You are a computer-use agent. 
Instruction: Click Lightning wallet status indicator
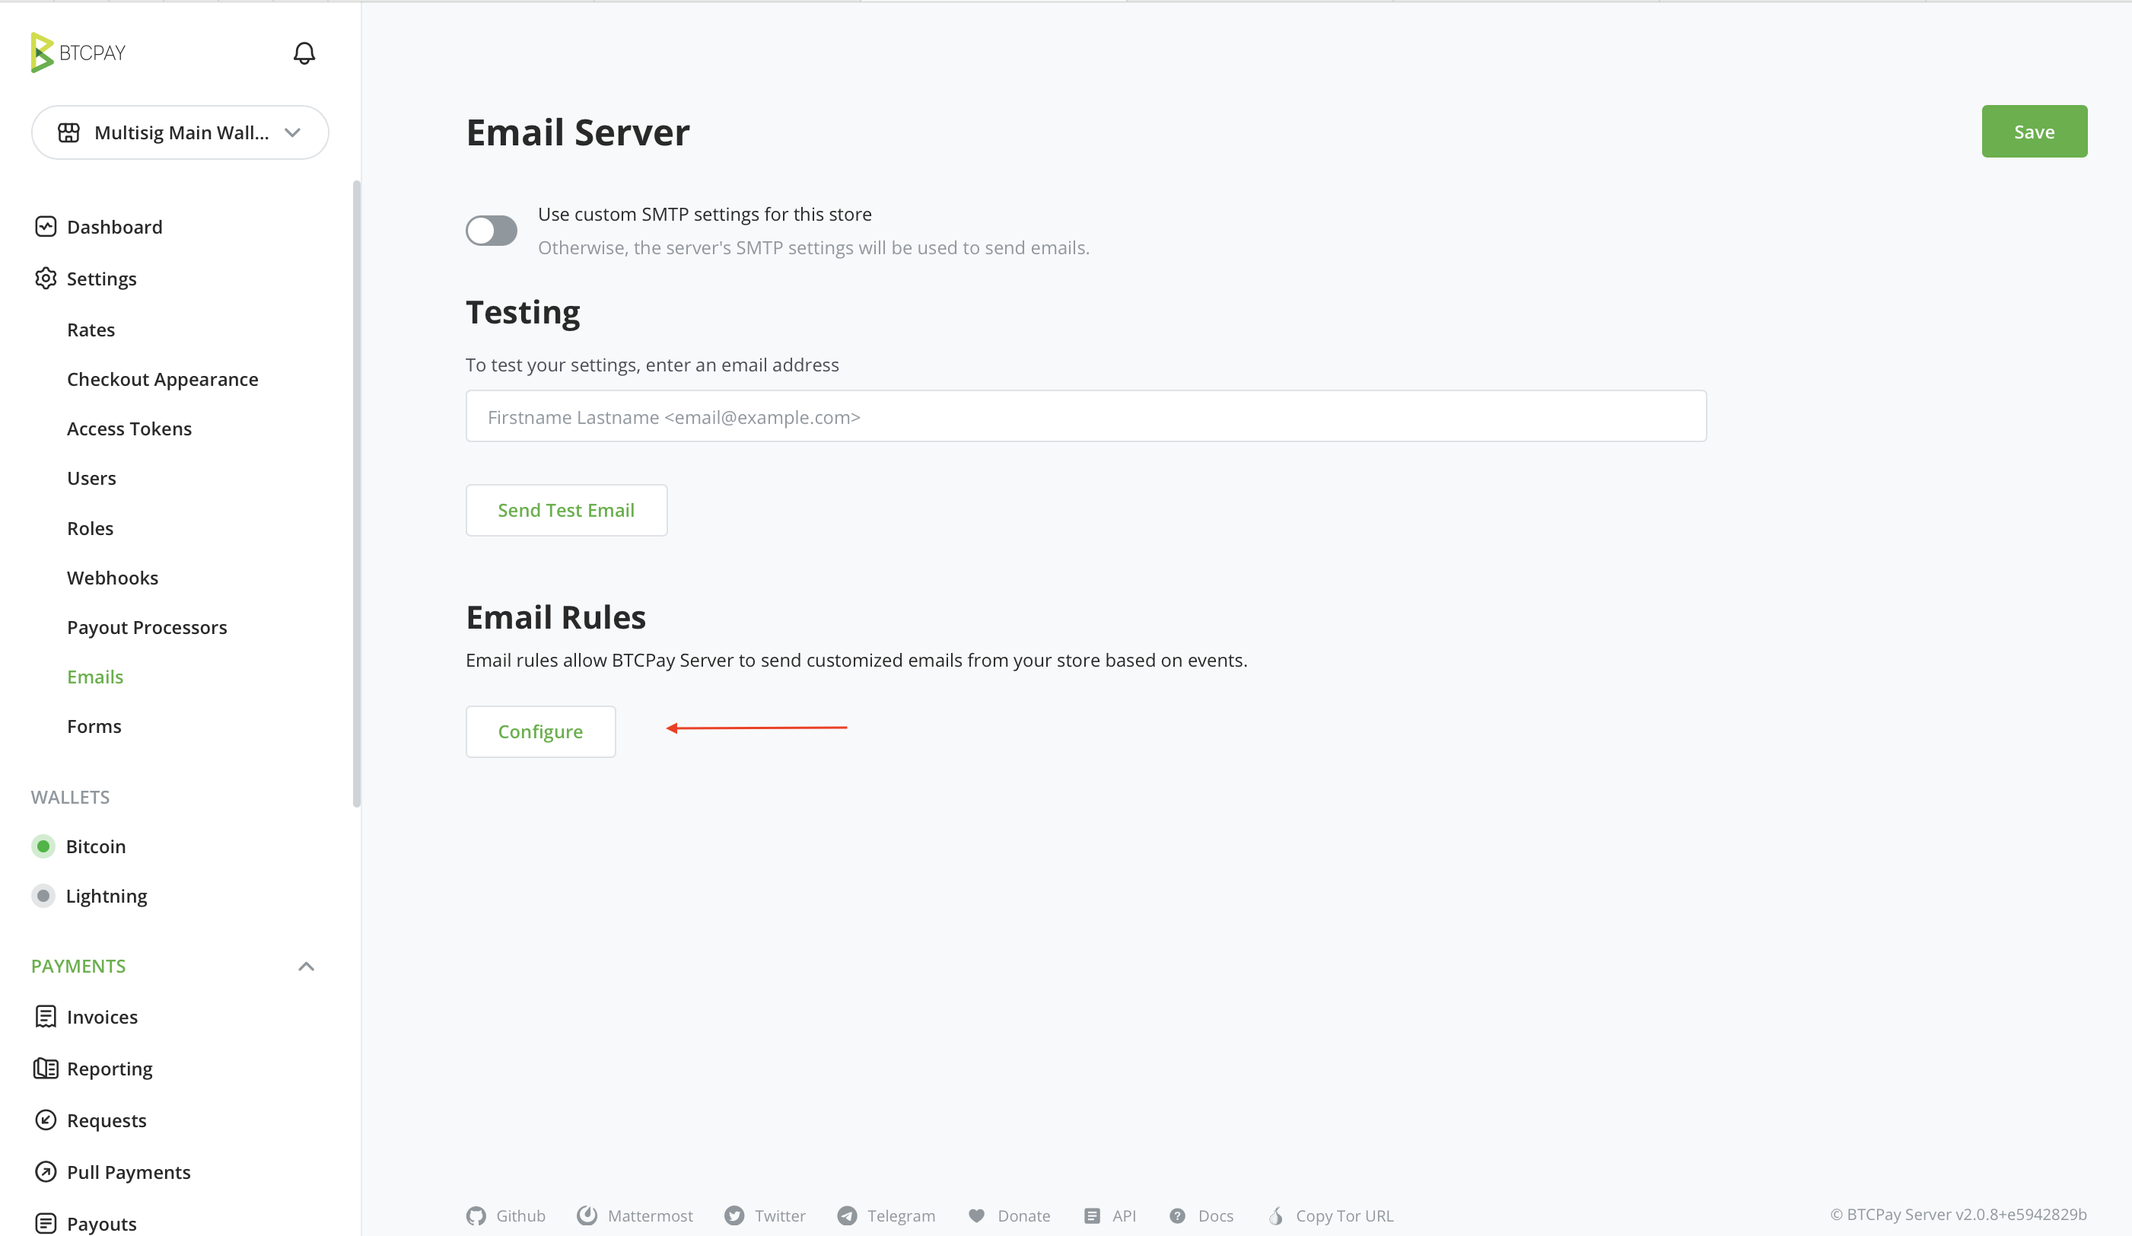pos(43,896)
